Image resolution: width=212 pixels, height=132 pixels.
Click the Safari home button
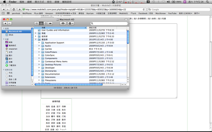tap(14, 10)
